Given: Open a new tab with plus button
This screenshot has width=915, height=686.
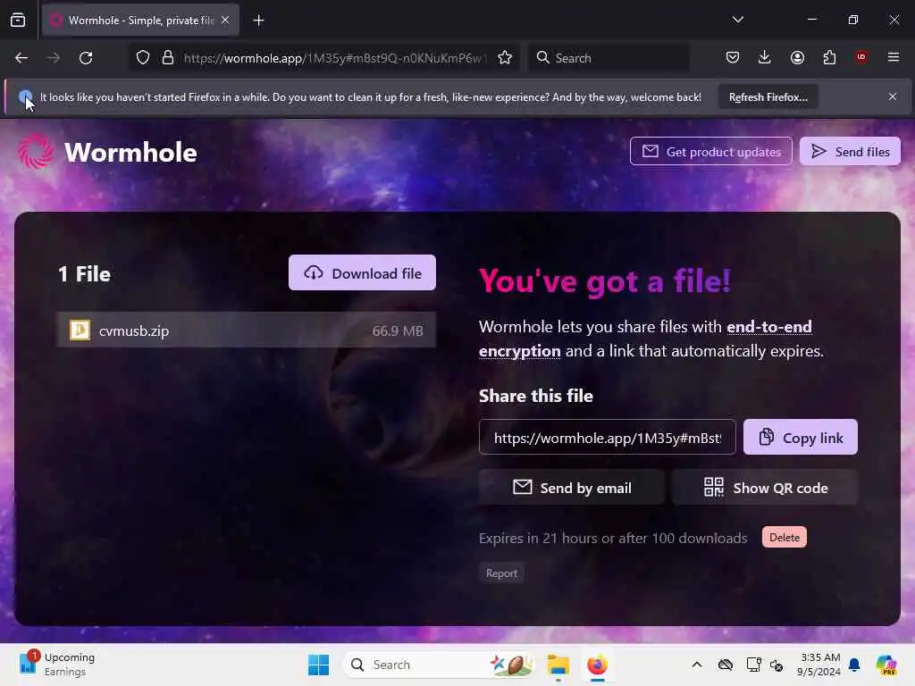Looking at the screenshot, I should point(258,21).
